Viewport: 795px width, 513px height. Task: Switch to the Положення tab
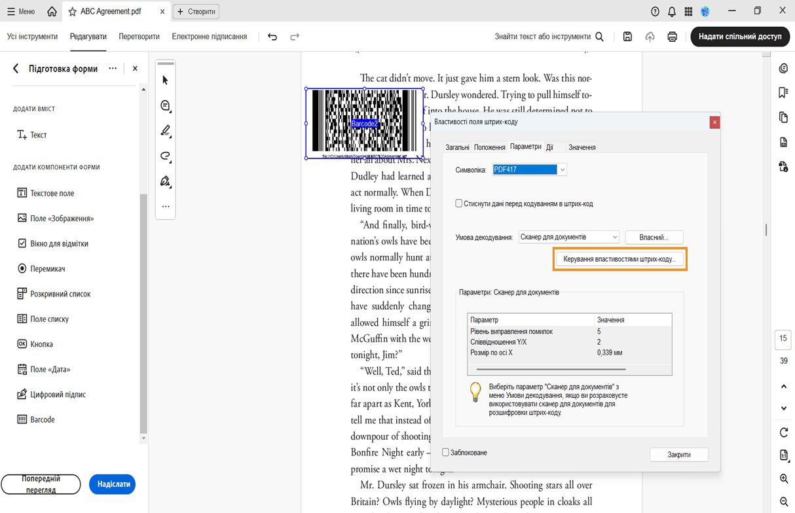coord(489,147)
